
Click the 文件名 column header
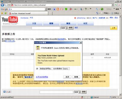(x=12, y=54)
